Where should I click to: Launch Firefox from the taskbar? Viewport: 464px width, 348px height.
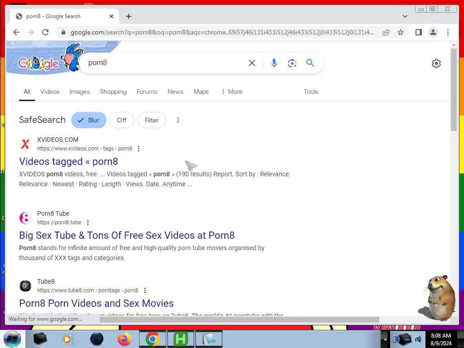coord(124,339)
